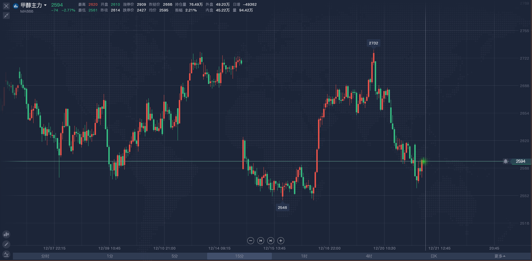Expand the 更多 timeframe menu

[500, 256]
